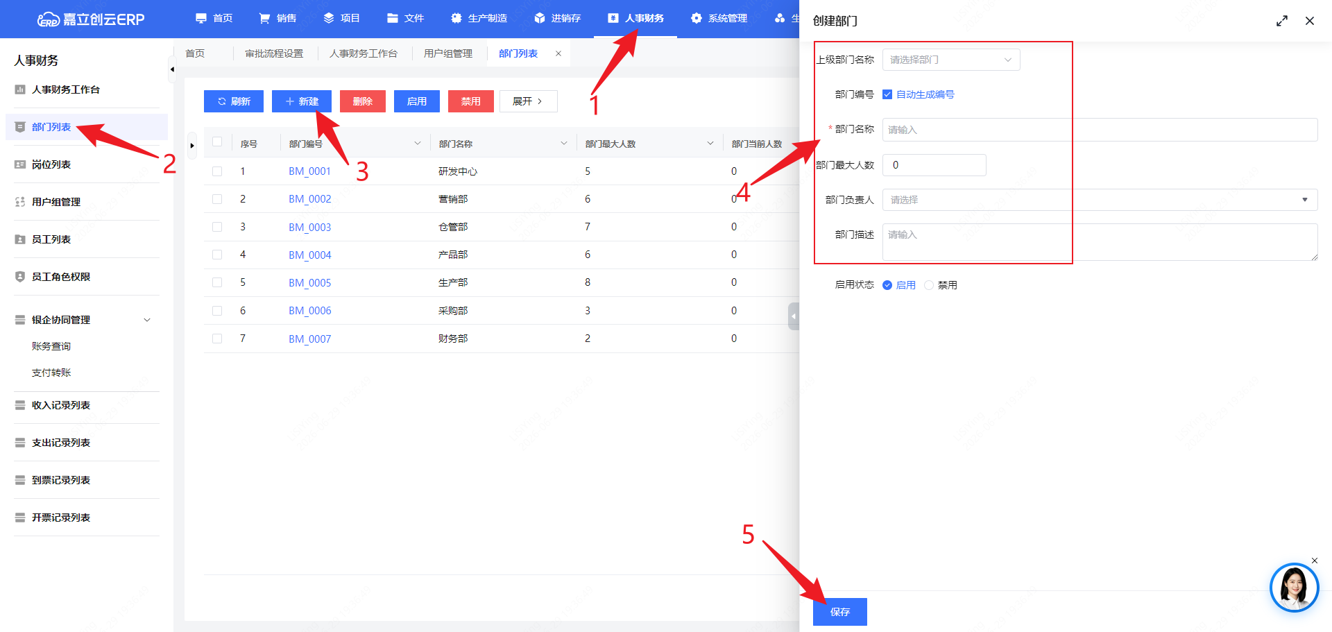The image size is (1332, 632).
Task: Check the row for 研发中心
Action: pos(217,171)
